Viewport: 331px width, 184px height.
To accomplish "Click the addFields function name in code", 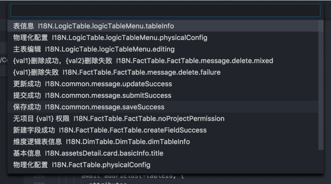I will click(117, 176).
